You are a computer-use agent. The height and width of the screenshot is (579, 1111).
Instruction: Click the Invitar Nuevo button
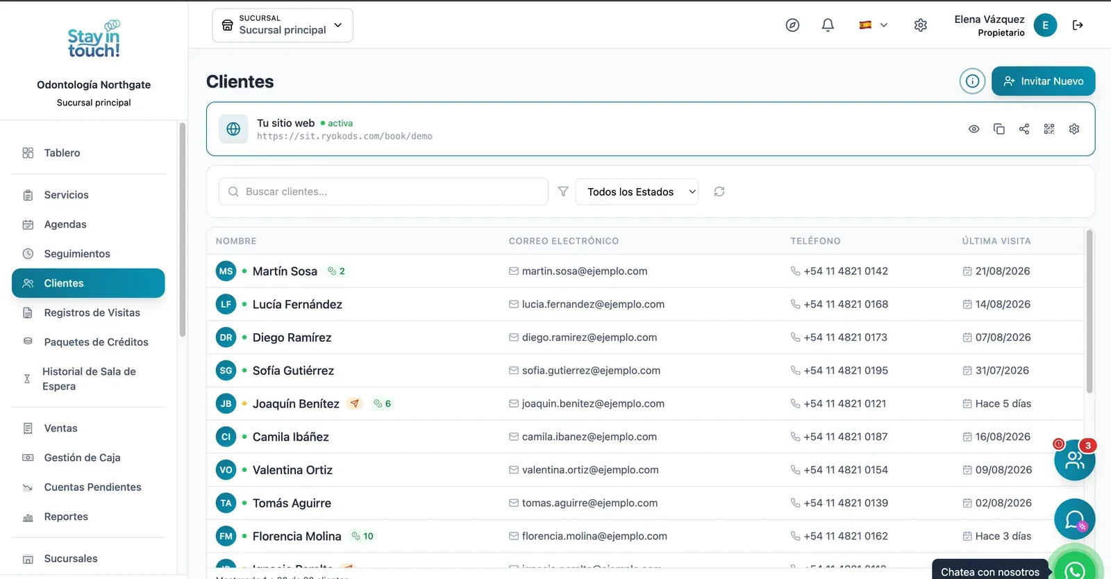[x=1043, y=81]
